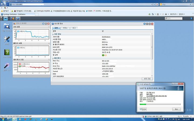Click the DiskStation server name value
The image size is (194, 121).
coord(106,37)
